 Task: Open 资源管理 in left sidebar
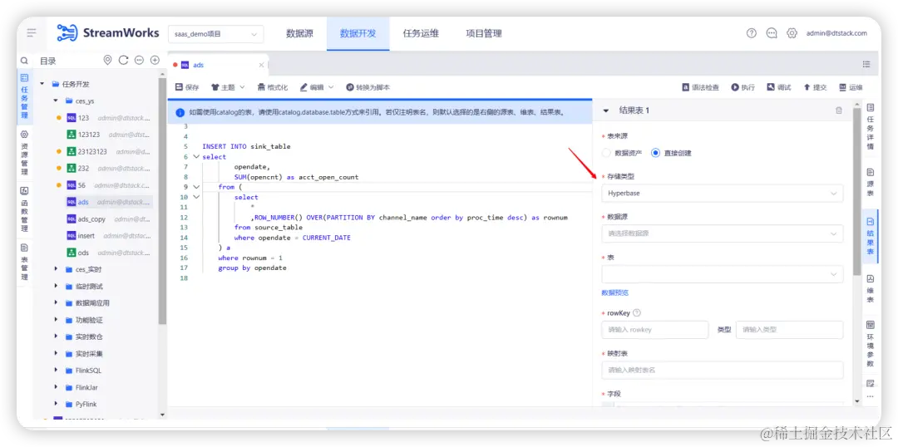coord(24,153)
